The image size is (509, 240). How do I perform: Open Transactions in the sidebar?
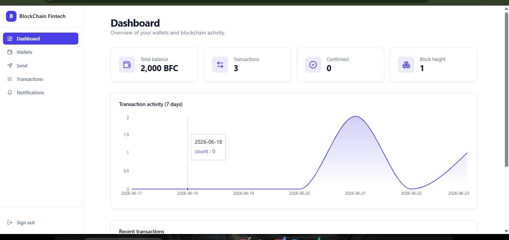tap(40, 79)
